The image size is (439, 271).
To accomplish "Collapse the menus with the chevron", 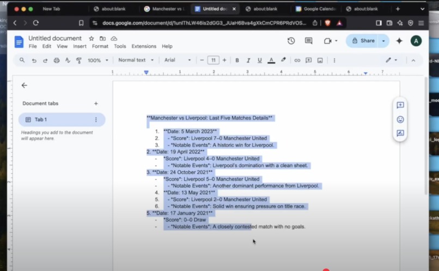I will click(413, 60).
